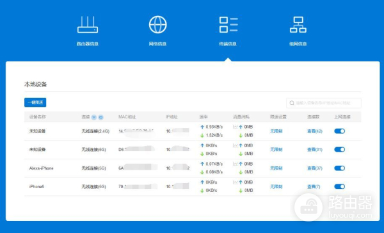Open traffic chart icon in the 查看(31) row
Image resolution: width=384 pixels, height=233 pixels.
coord(236,145)
